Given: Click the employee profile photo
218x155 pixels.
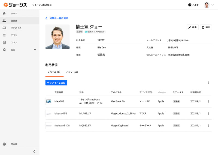Looking at the screenshot, I should point(57,37).
